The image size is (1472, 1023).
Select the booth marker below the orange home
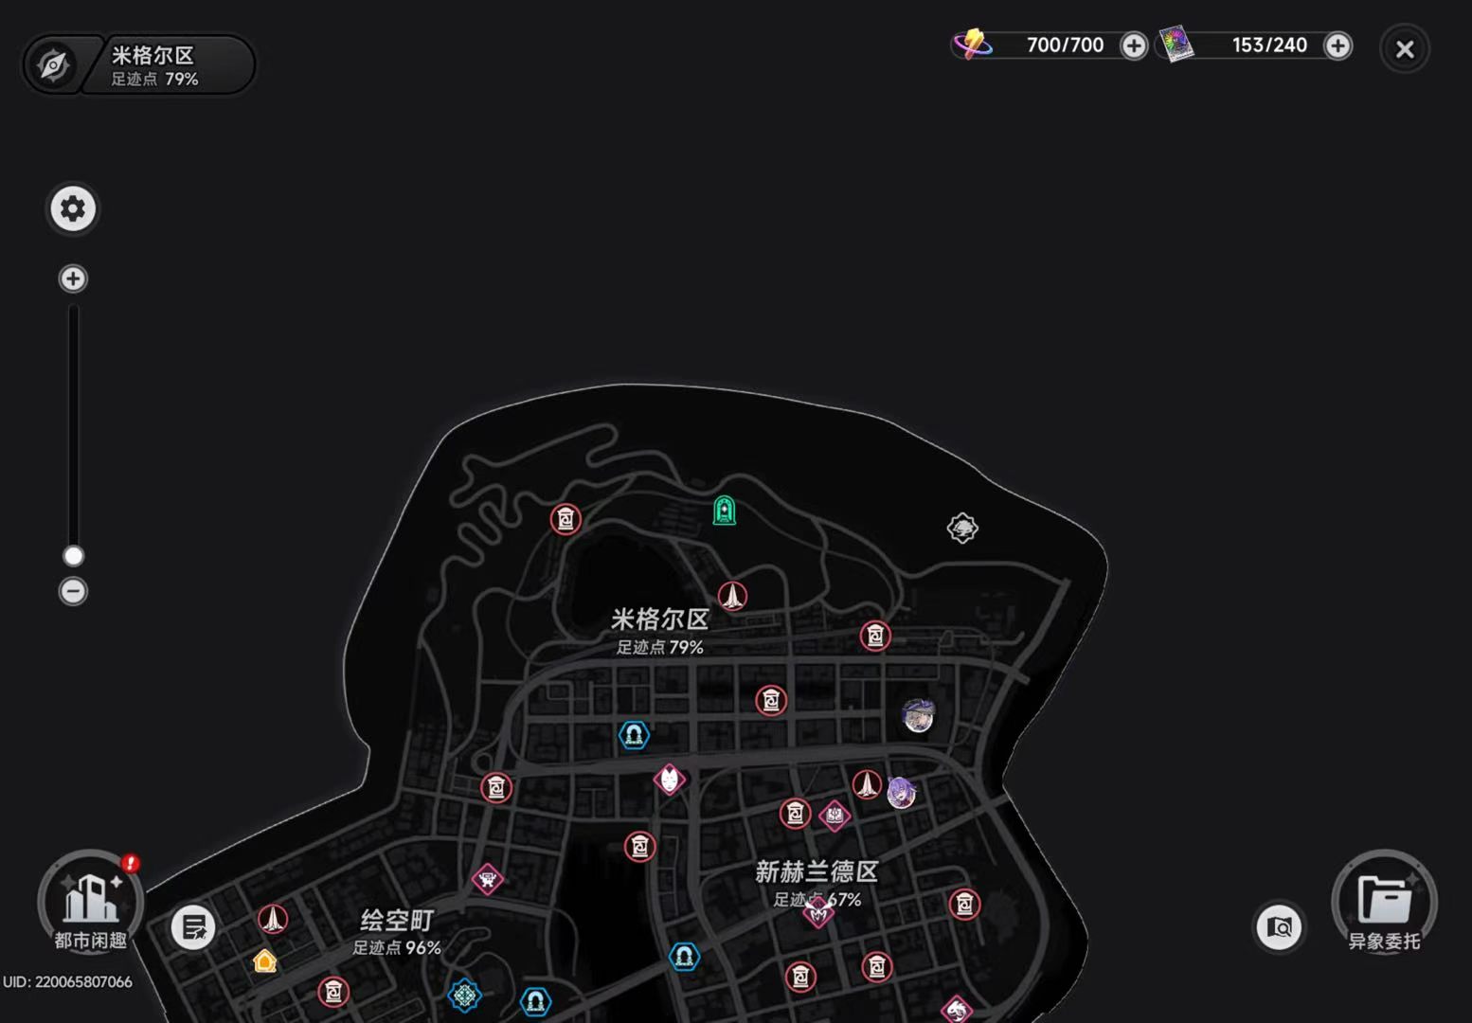tap(333, 993)
